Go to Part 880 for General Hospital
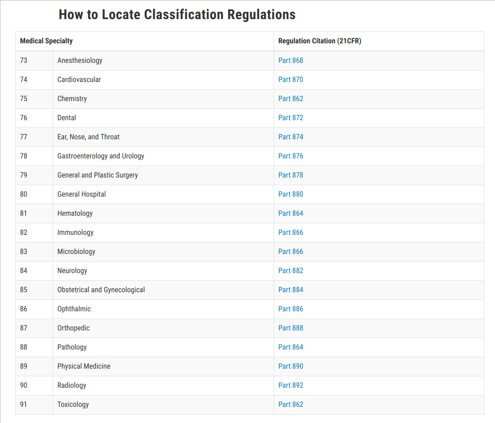 point(291,194)
